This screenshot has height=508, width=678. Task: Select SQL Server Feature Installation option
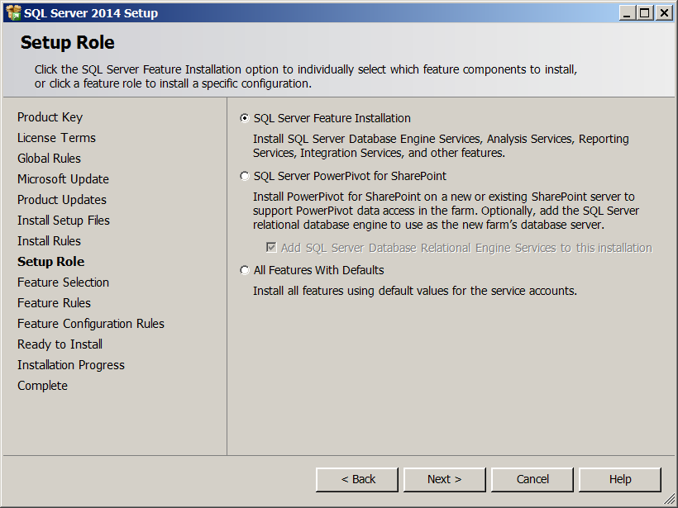pyautogui.click(x=245, y=118)
